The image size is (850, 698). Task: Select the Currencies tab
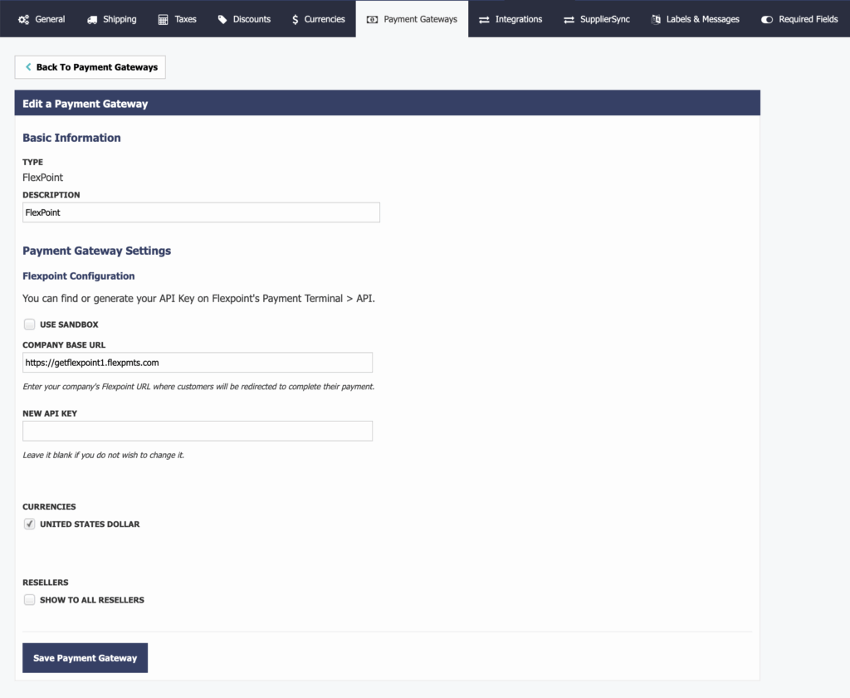tap(318, 19)
